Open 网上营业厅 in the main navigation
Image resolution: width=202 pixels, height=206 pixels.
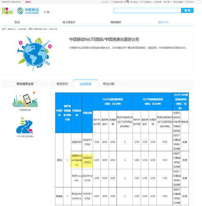click(x=69, y=22)
